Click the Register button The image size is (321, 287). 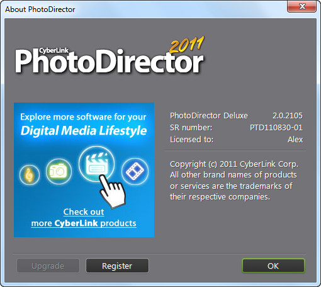tap(117, 266)
